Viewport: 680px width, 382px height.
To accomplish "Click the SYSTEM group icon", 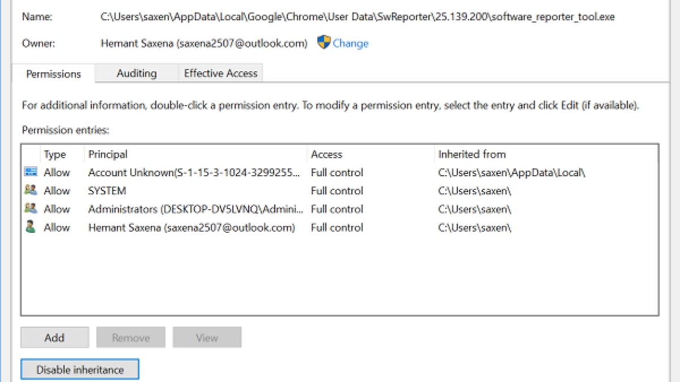I will (31, 191).
